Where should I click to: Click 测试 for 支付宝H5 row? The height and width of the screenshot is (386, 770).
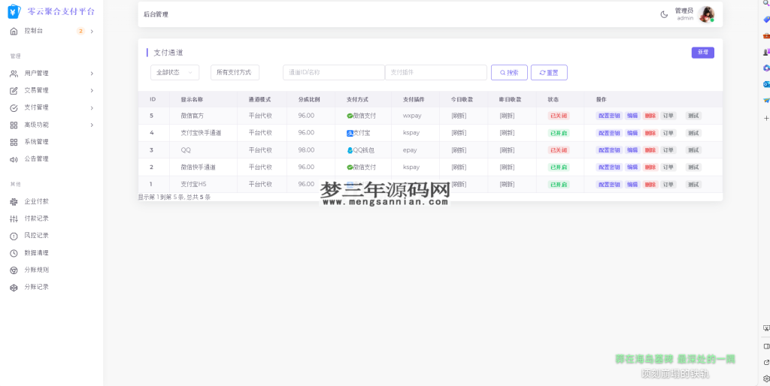point(693,185)
